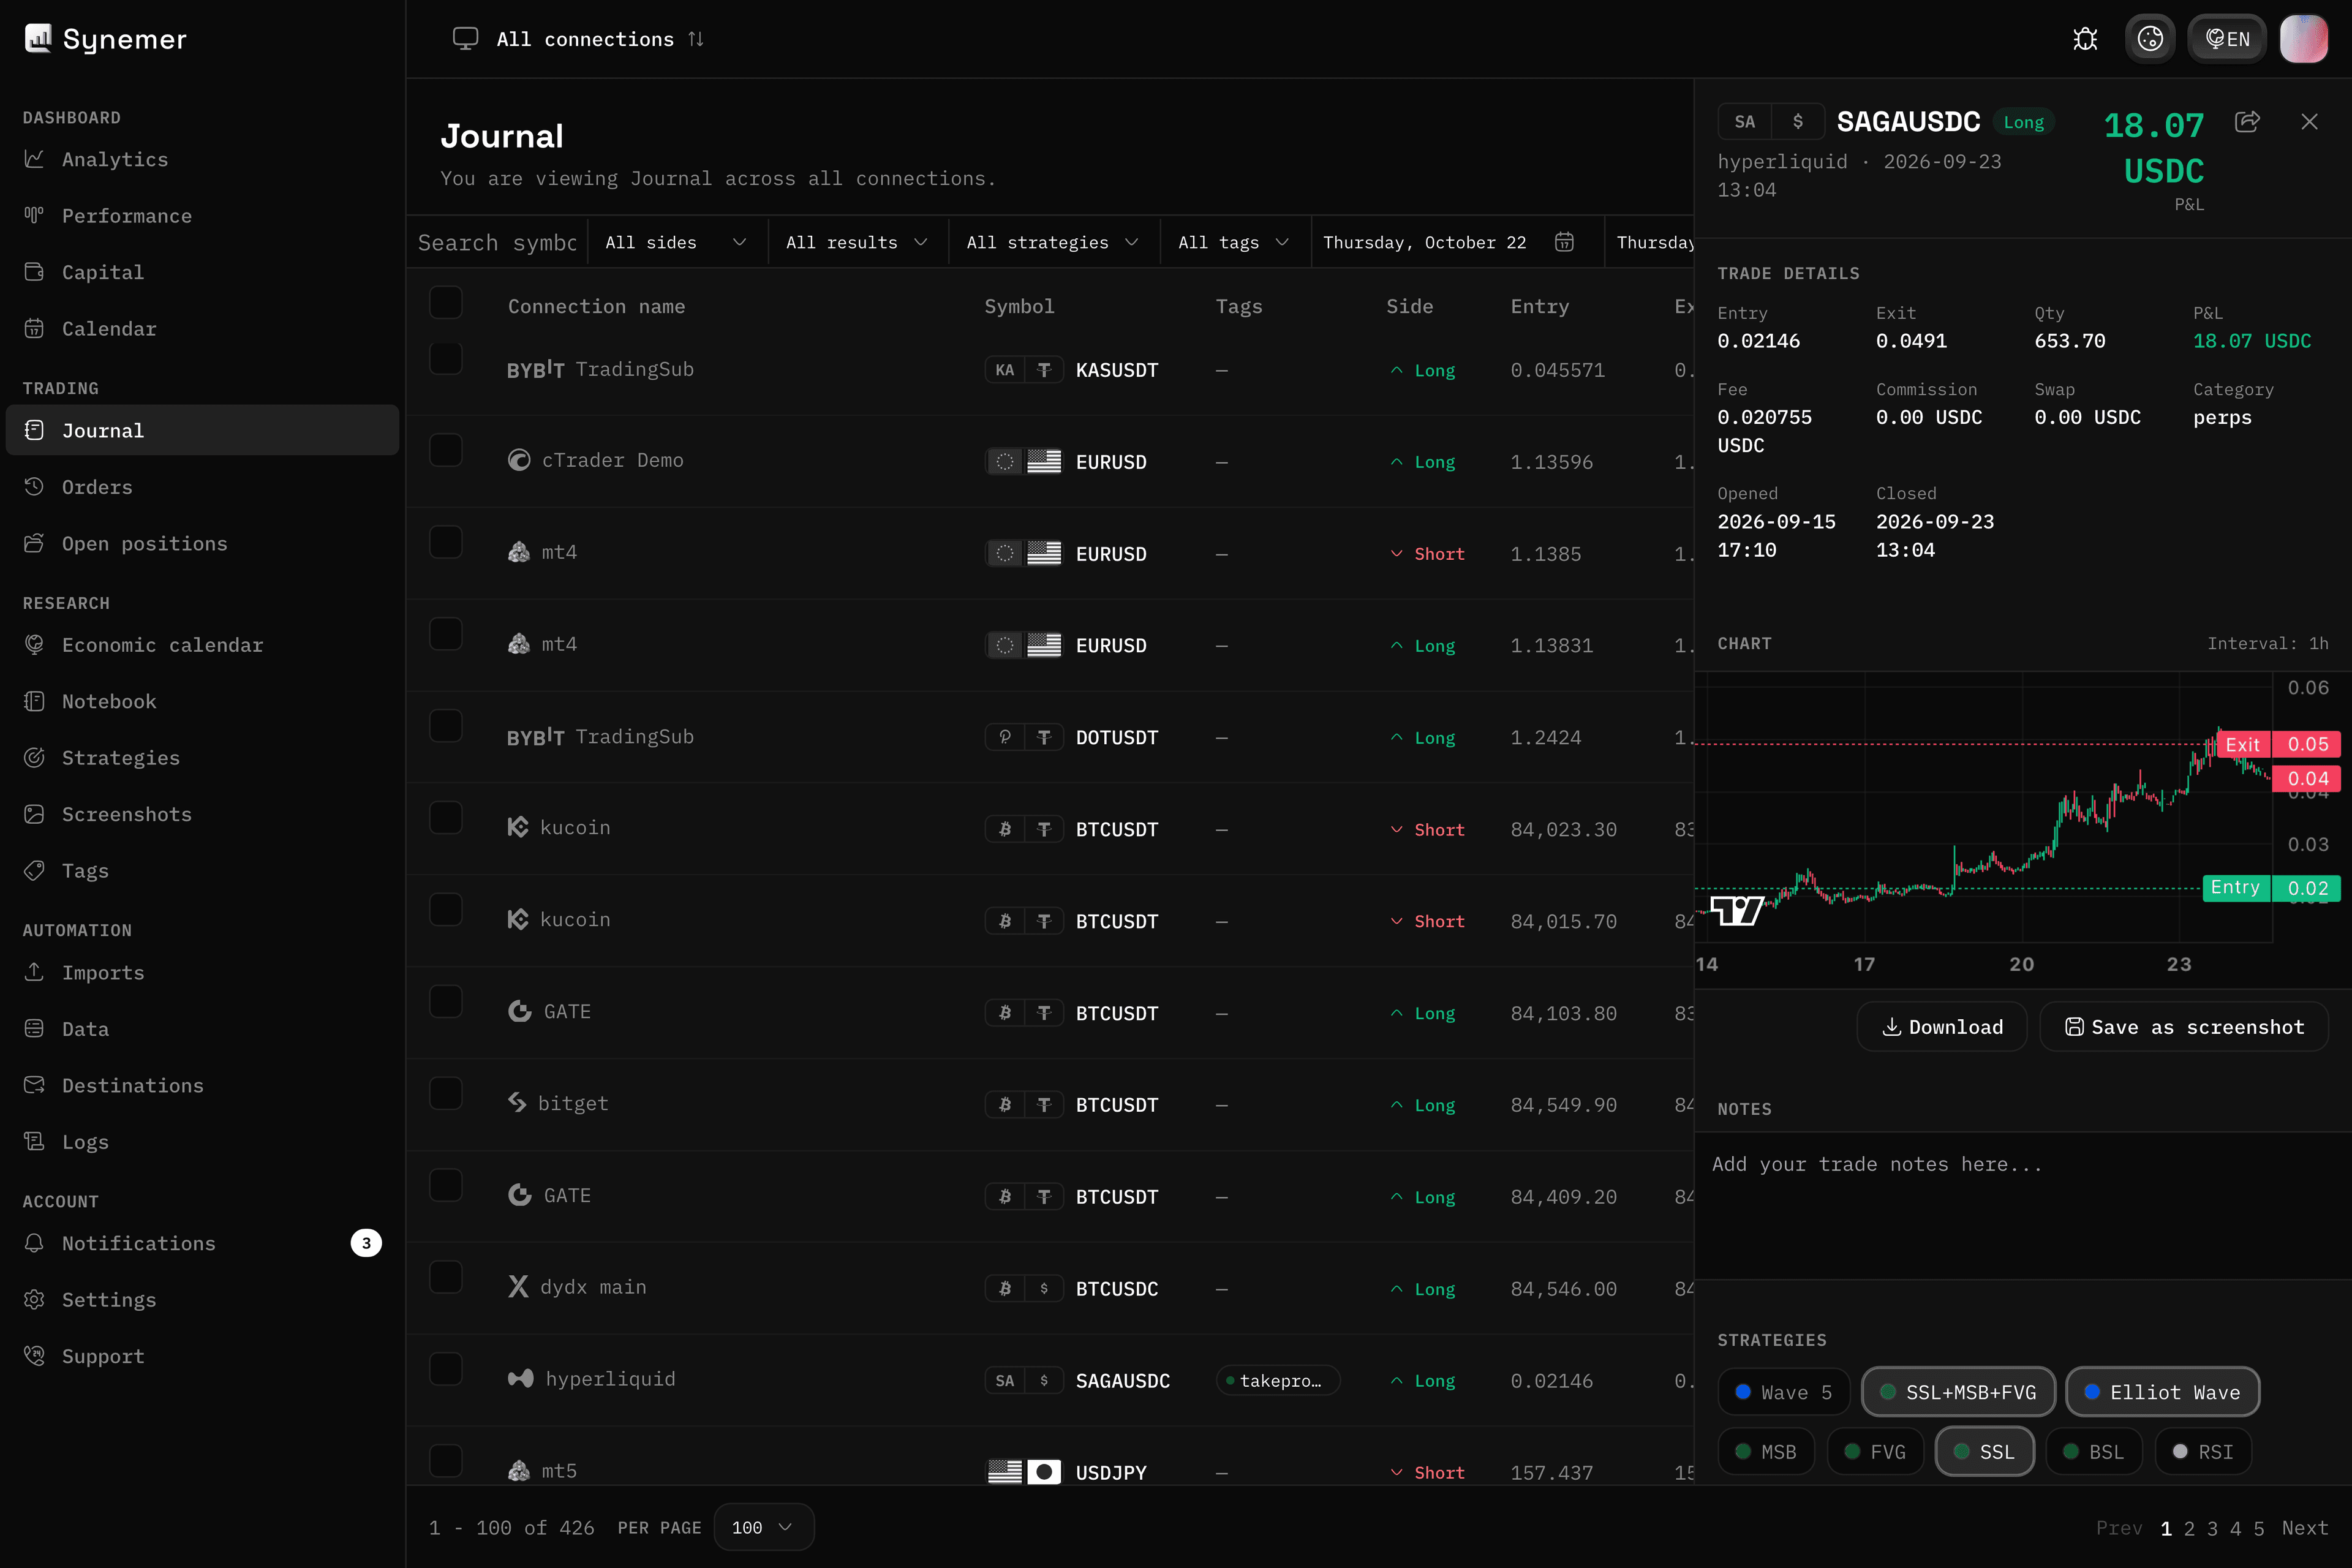Open the user avatar menu
The height and width of the screenshot is (1568, 2352).
coord(2303,39)
